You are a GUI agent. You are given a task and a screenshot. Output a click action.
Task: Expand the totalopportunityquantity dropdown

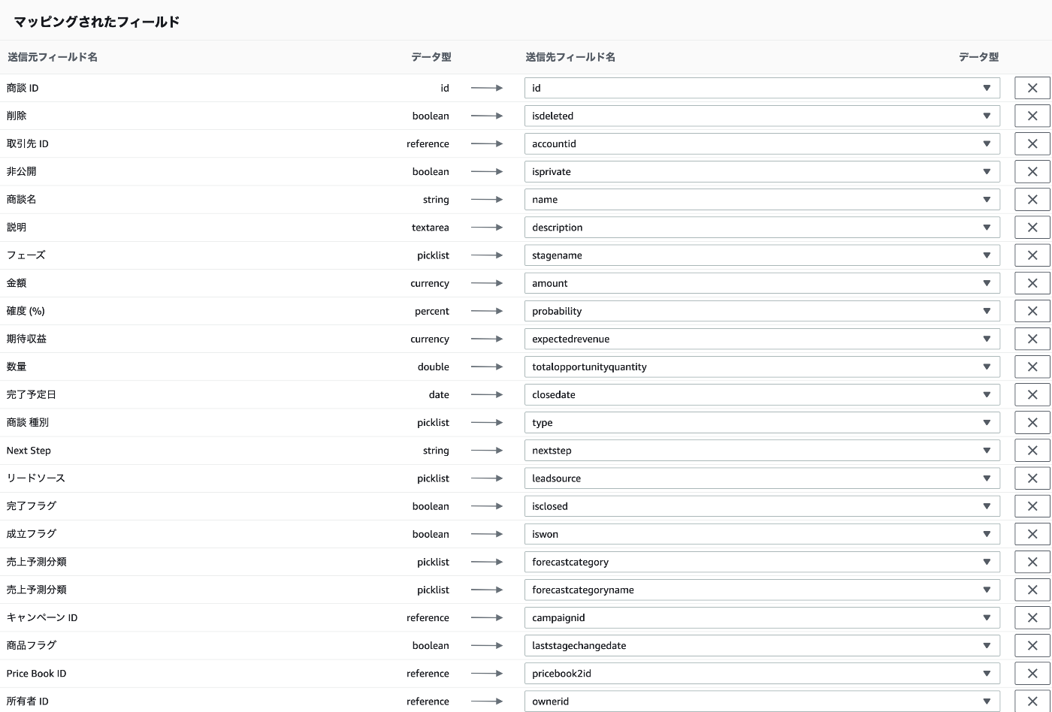point(762,367)
